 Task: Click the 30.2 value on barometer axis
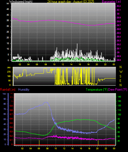coord(119,6)
